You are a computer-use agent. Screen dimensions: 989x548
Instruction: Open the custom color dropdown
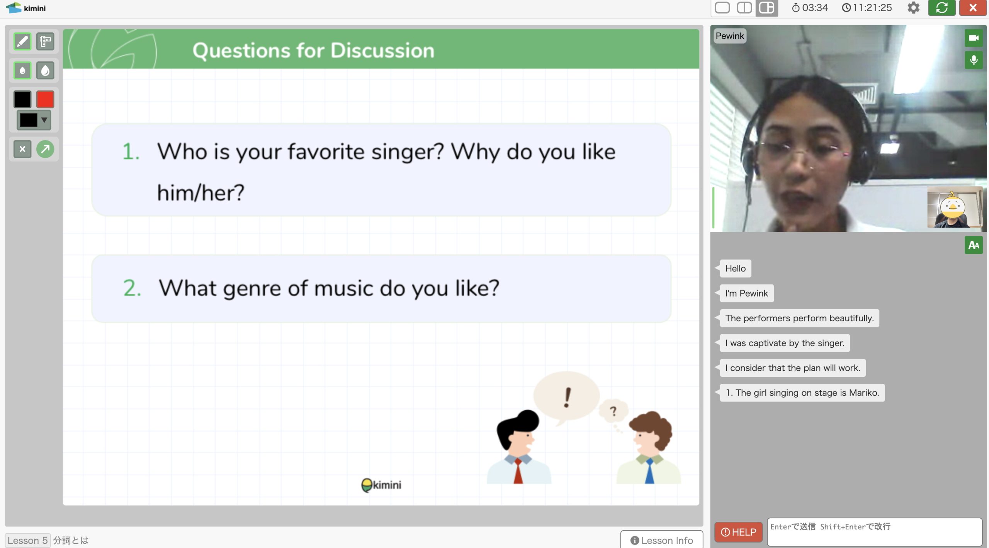pos(34,120)
